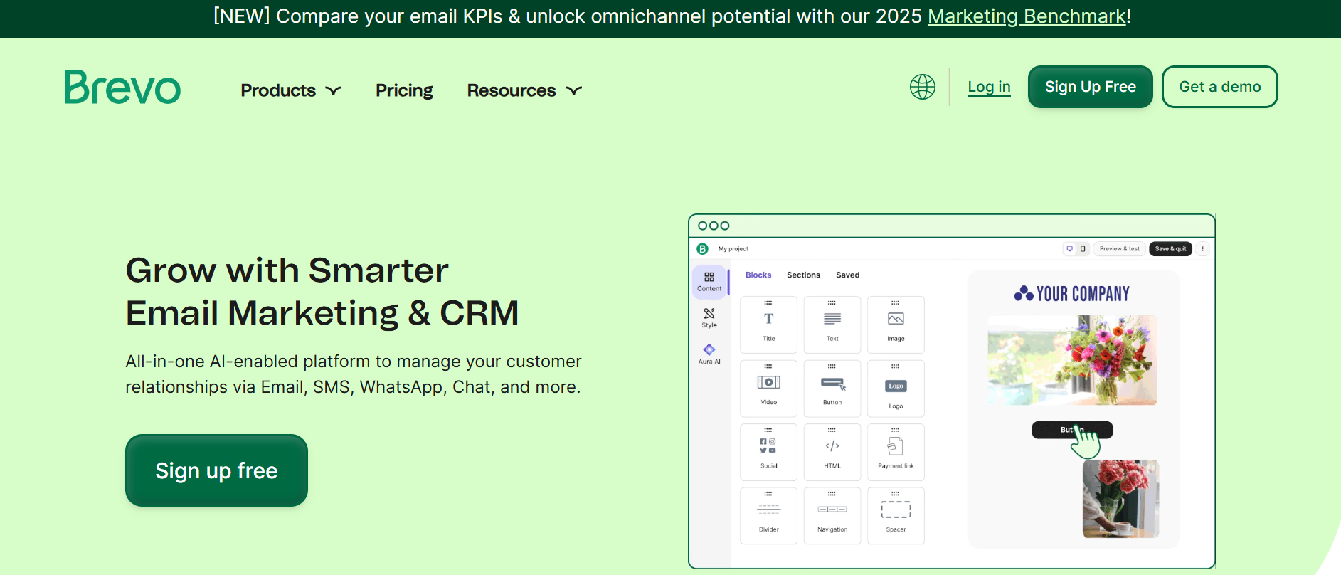Click the Sign Up Free header button
Screen dimensions: 1341x575
tap(1090, 87)
